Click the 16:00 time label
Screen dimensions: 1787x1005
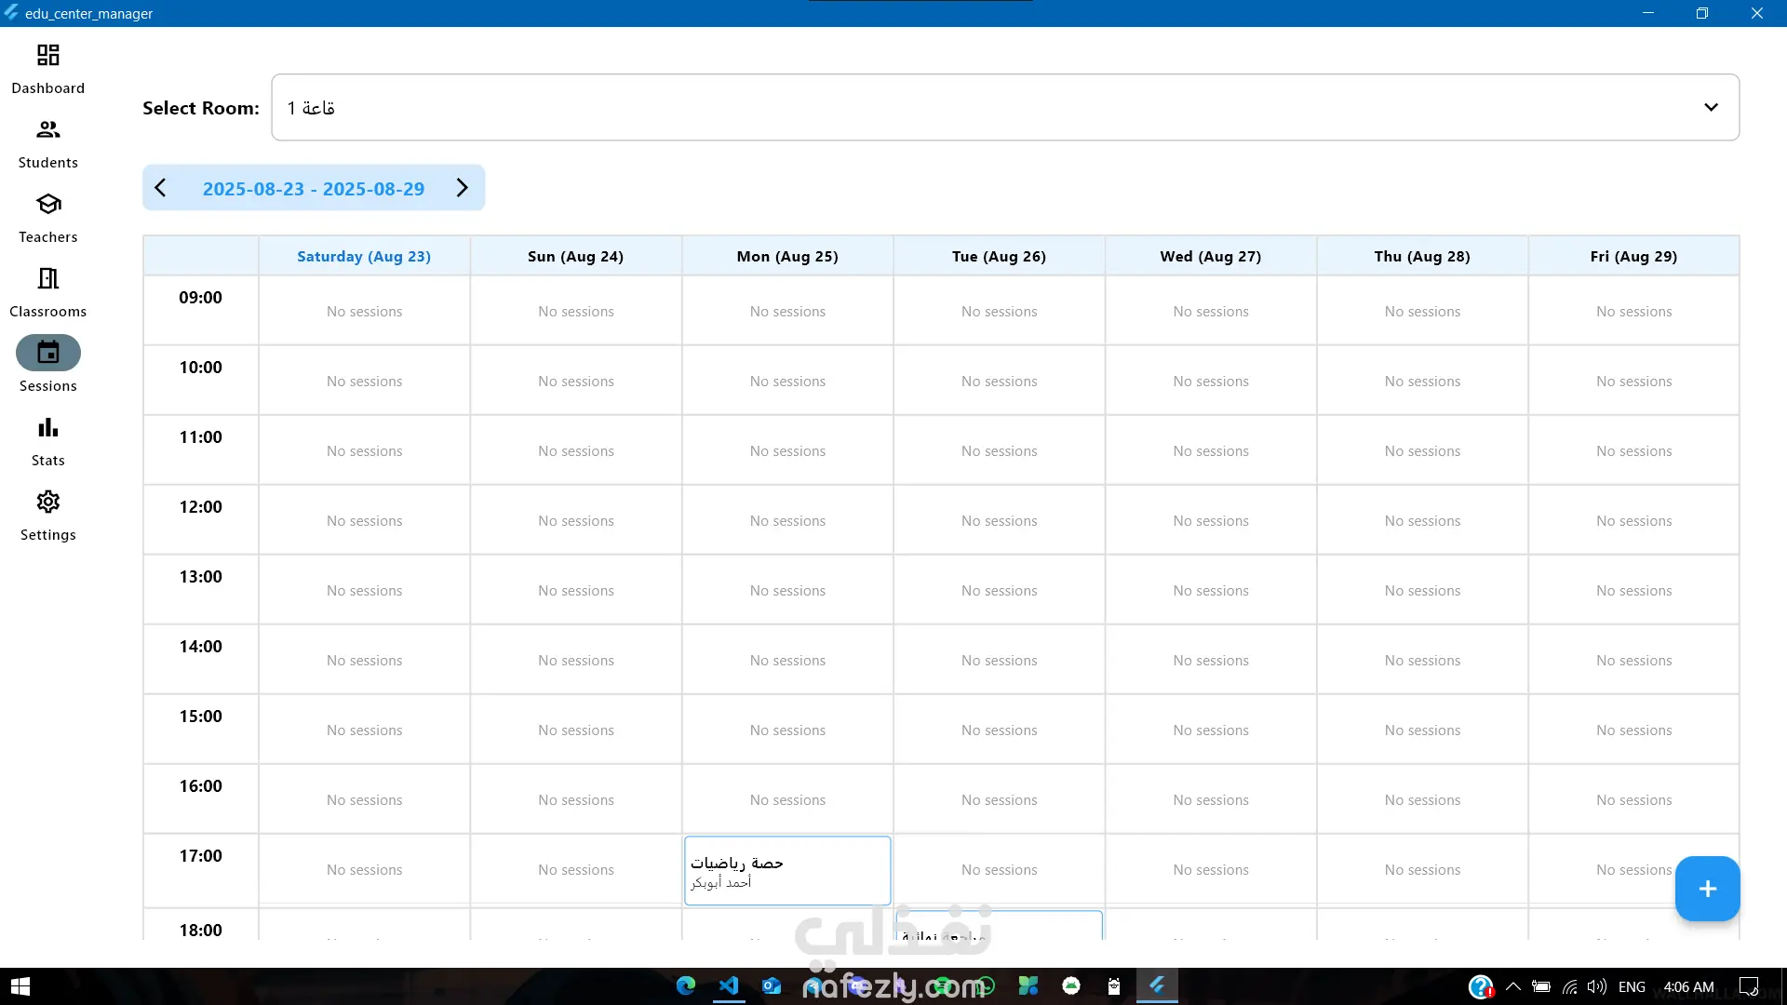[x=200, y=786]
